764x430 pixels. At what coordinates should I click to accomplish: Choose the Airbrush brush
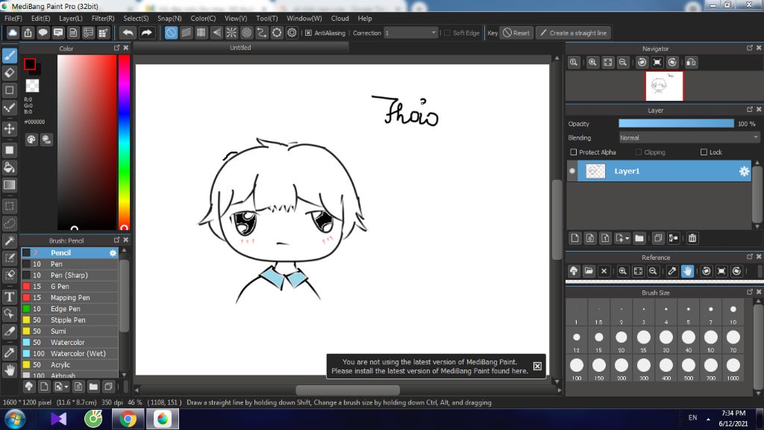click(69, 376)
